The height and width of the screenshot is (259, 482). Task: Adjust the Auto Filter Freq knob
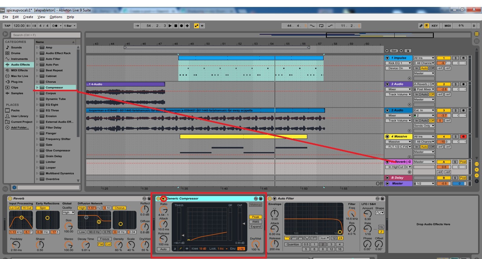pos(352,214)
